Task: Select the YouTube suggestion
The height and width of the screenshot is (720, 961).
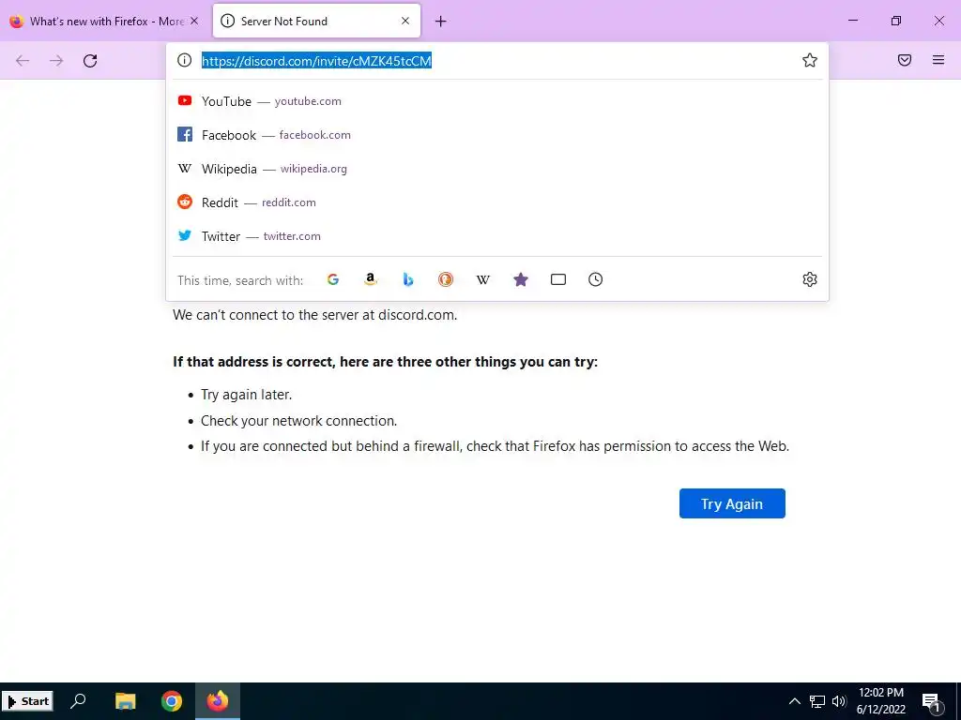Action: 497,101
